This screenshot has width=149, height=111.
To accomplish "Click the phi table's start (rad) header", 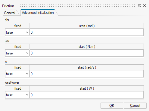I will pos(87,26).
